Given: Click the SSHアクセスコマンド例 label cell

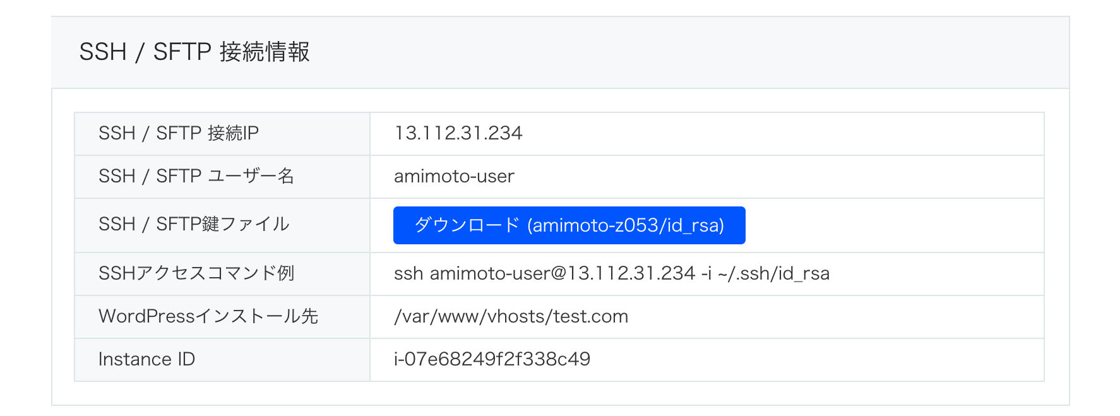Looking at the screenshot, I should [x=222, y=274].
